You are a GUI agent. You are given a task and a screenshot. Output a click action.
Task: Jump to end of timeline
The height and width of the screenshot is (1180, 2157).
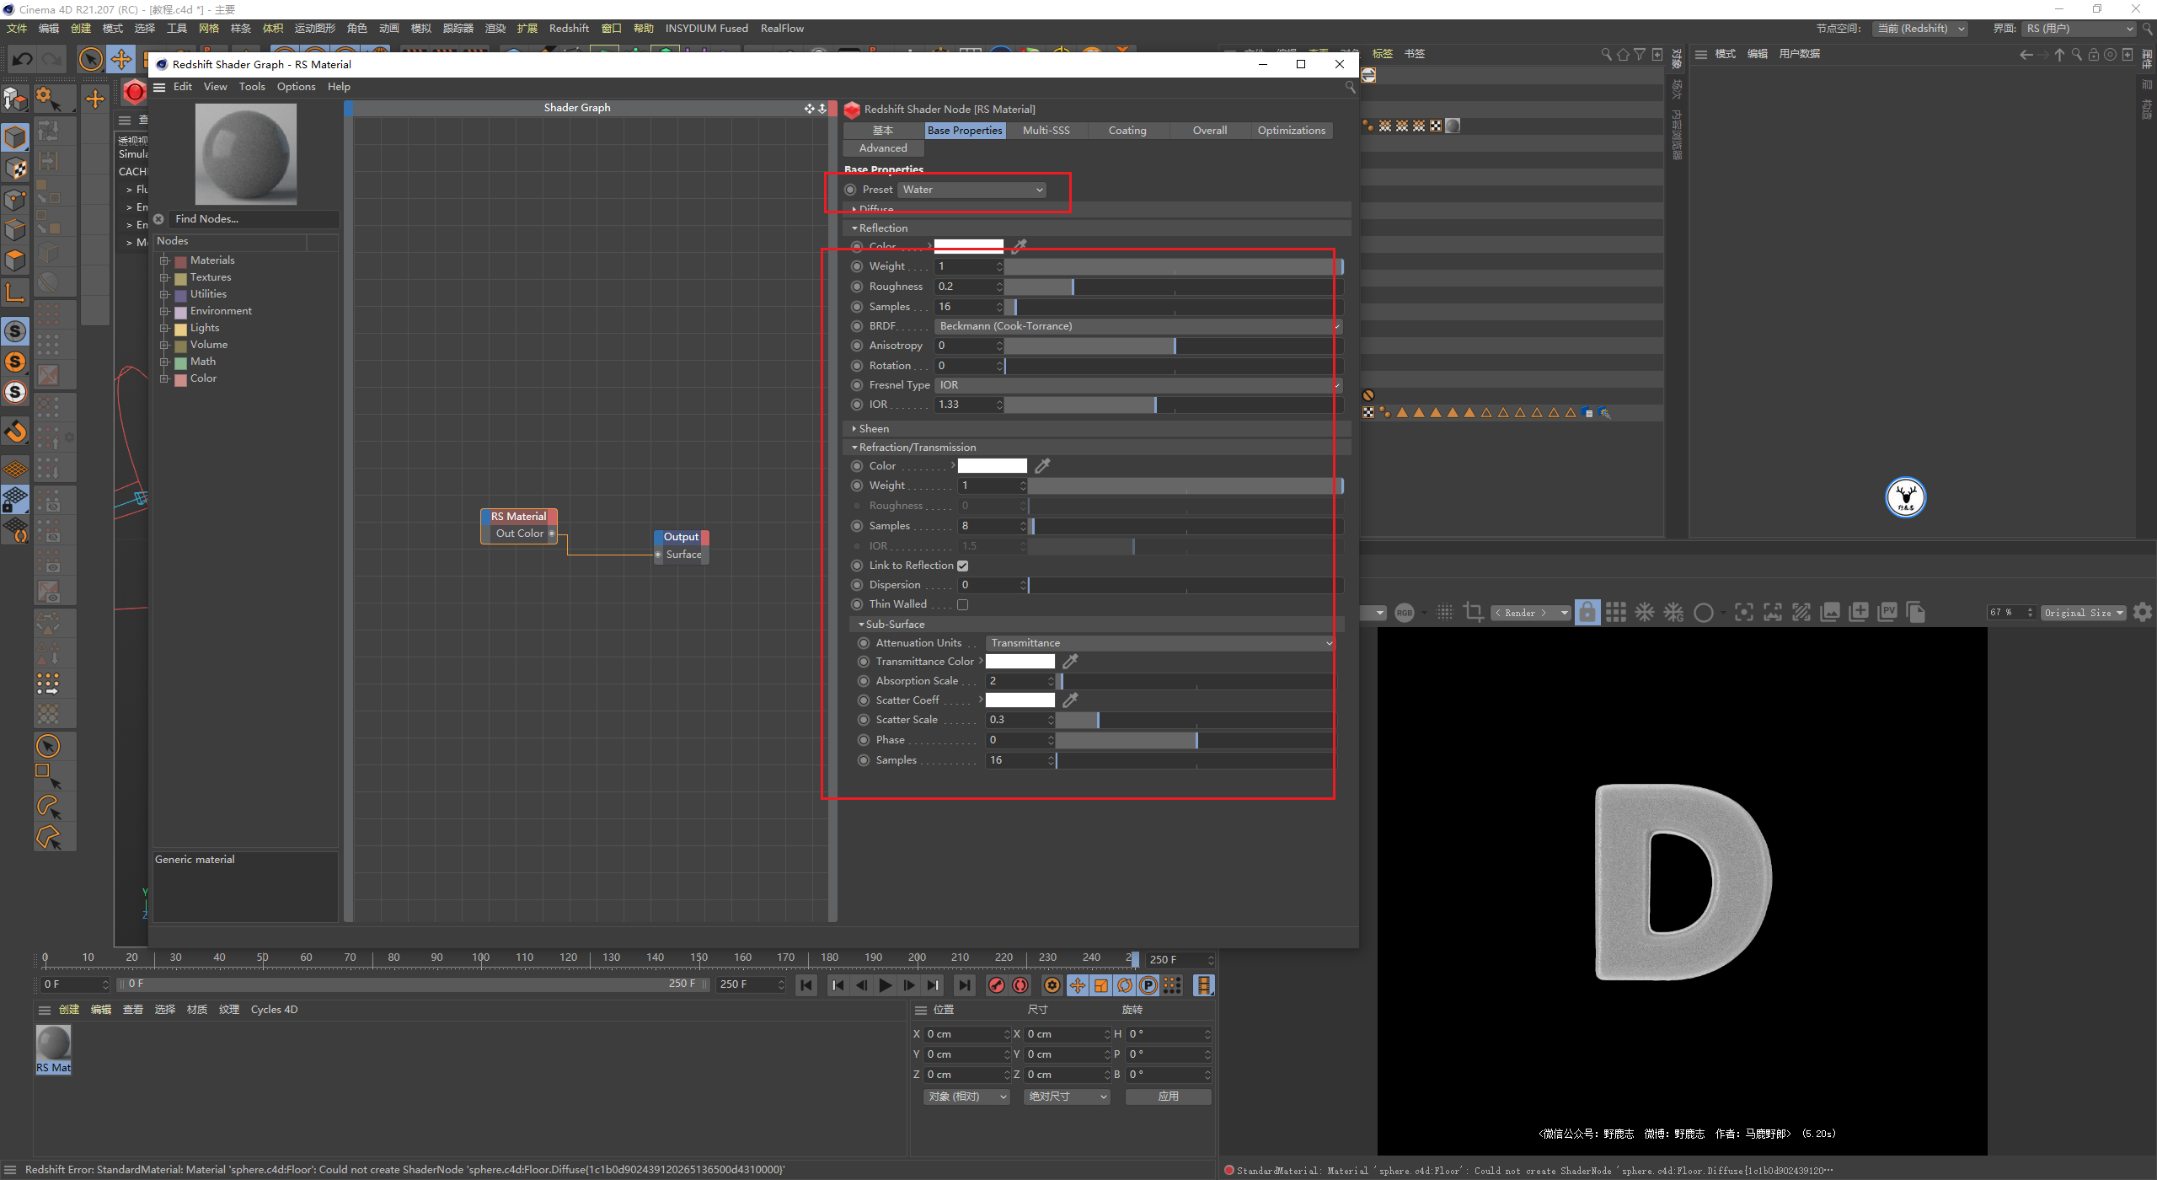coord(965,985)
